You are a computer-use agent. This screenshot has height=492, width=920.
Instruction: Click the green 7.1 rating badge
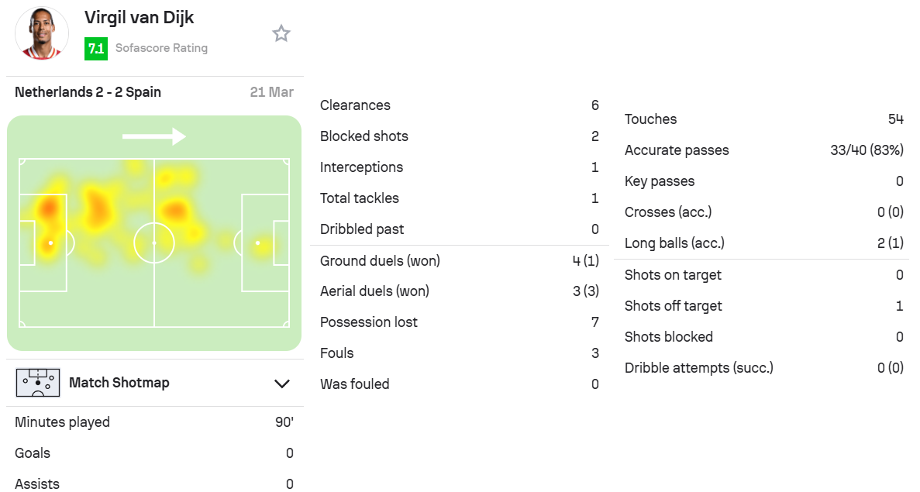pos(95,48)
